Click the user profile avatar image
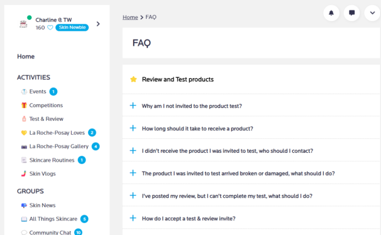This screenshot has width=381, height=235. click(24, 24)
